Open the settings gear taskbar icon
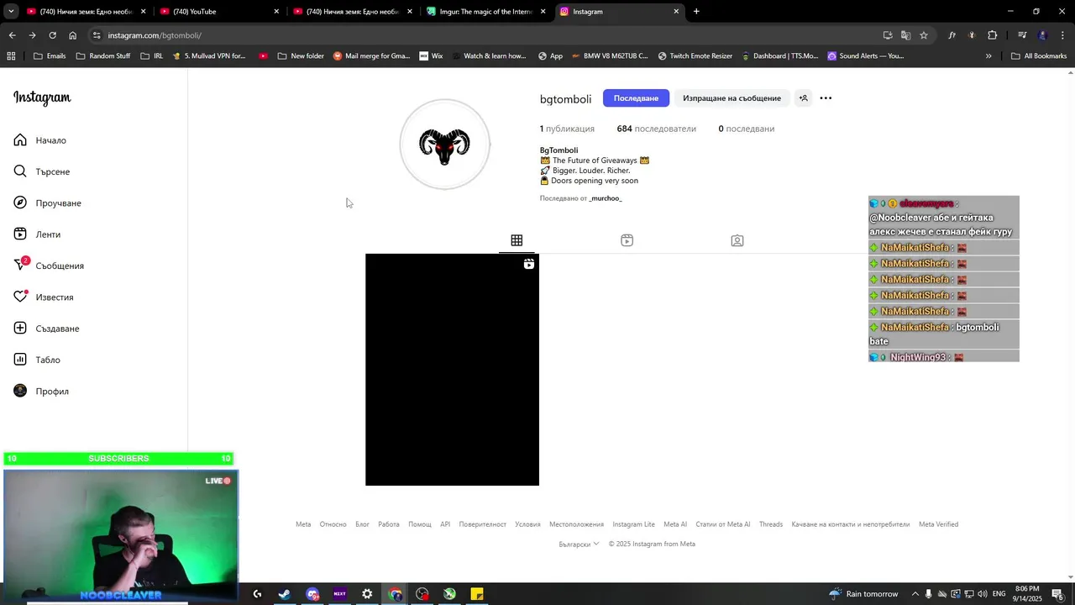Screen dimensions: 1075x605 click(x=367, y=594)
